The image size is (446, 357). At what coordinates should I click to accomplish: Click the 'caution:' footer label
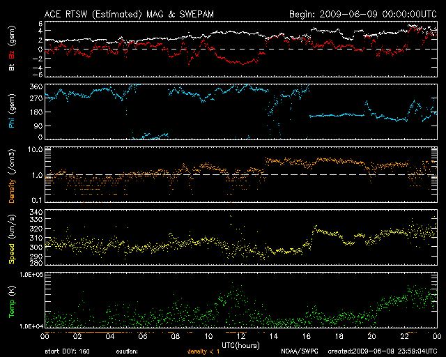click(x=127, y=351)
